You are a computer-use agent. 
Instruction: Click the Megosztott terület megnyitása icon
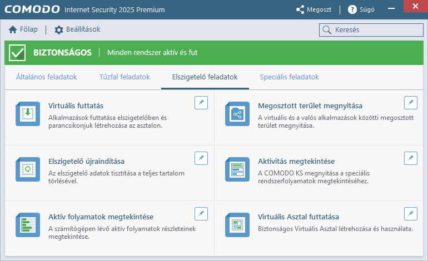tap(237, 114)
